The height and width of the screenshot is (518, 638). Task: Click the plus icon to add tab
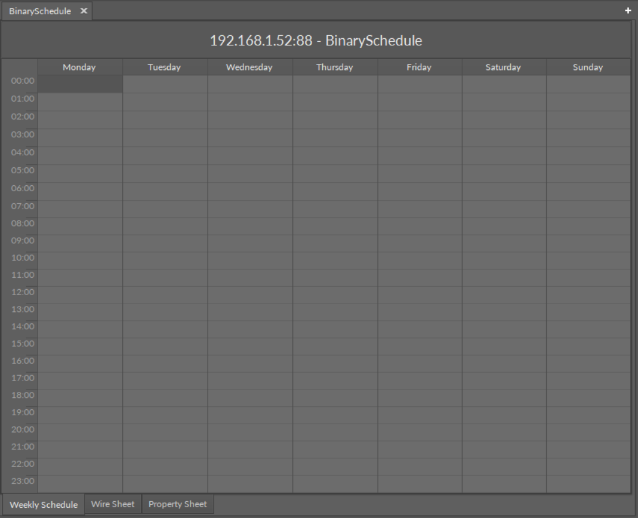tap(627, 11)
